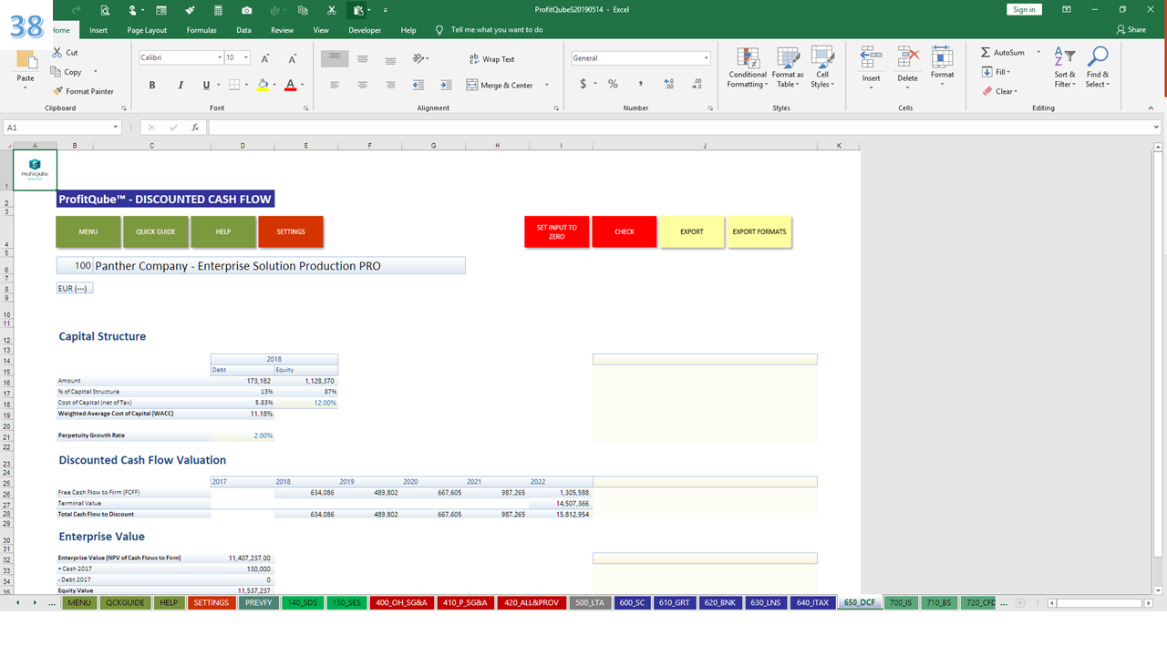Click Merge & Center
Viewport: 1167px width, 656px height.
point(501,85)
